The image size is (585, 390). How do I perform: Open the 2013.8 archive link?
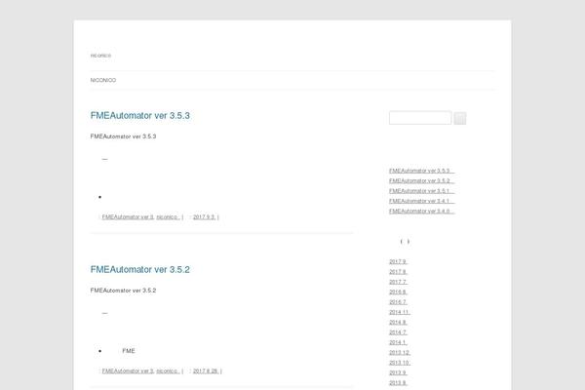point(398,383)
